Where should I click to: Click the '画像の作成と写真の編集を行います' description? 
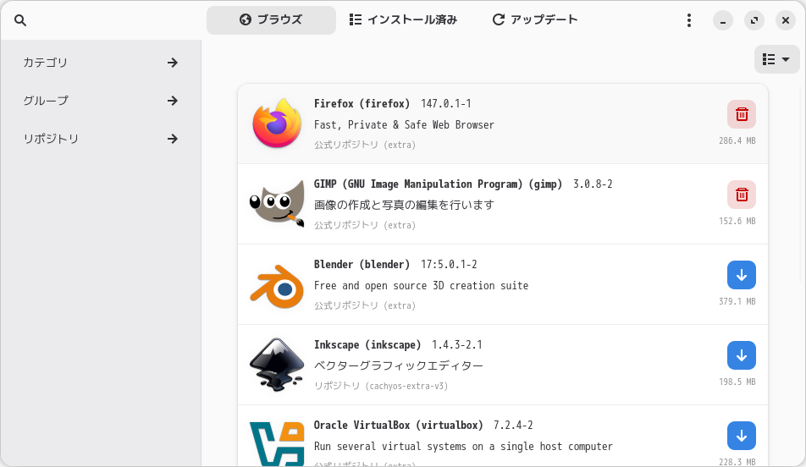tap(404, 205)
